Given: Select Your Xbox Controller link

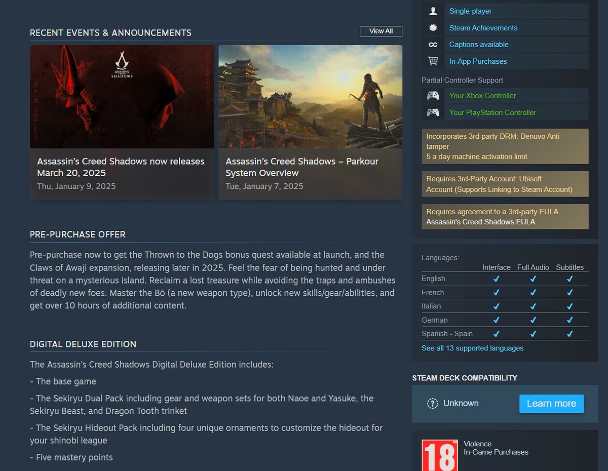Looking at the screenshot, I should (x=482, y=96).
